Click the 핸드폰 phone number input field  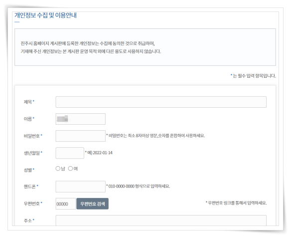81,187
